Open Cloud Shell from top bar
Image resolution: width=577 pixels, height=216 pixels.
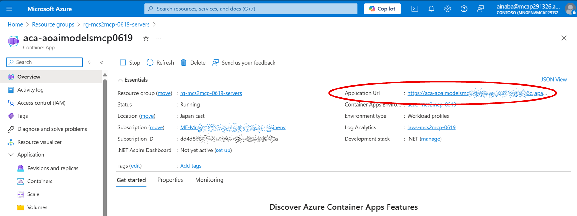415,9
